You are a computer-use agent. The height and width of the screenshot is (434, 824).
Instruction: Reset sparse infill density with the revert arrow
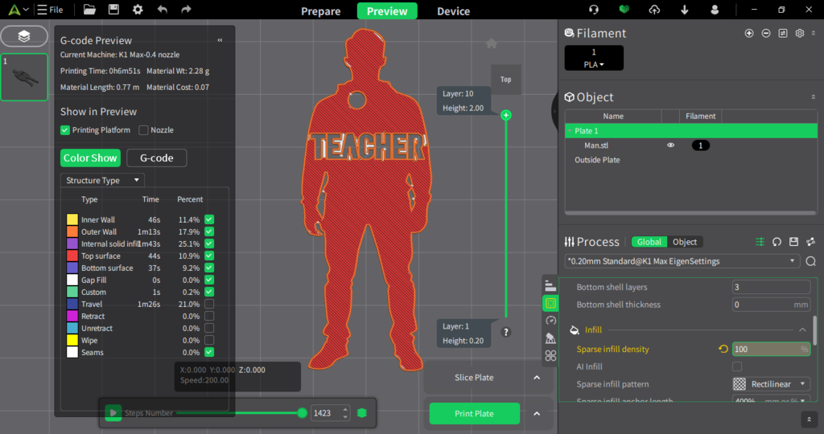[723, 350]
